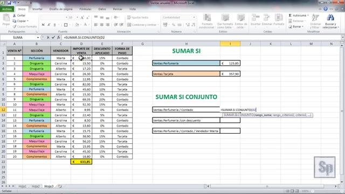This screenshot has height=194, width=345.
Task: Open the Archivo tab
Action: 7,9
